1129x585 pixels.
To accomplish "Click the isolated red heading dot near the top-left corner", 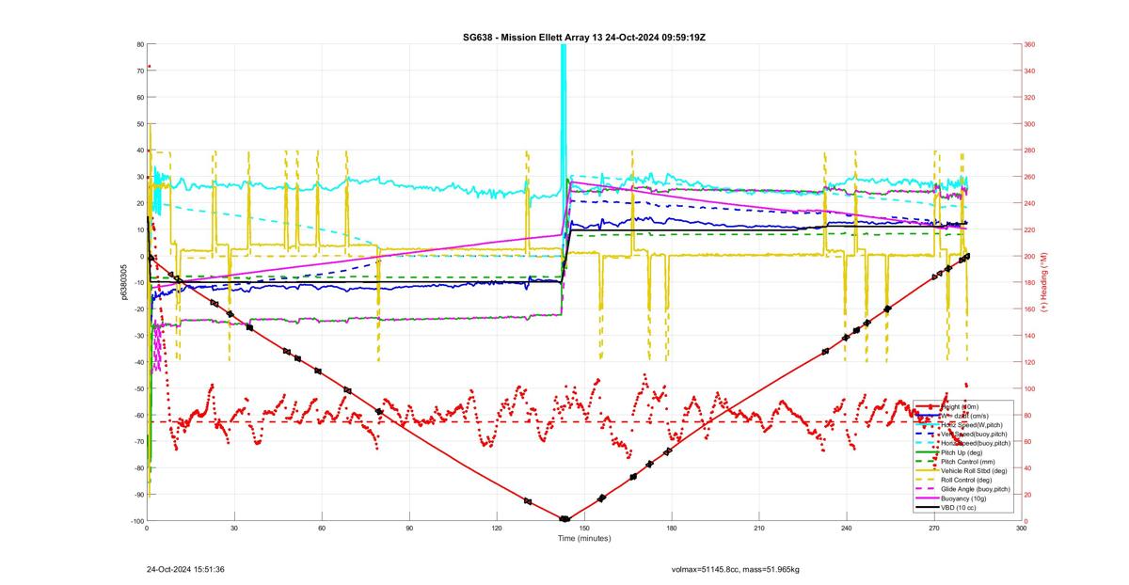I will coord(150,66).
